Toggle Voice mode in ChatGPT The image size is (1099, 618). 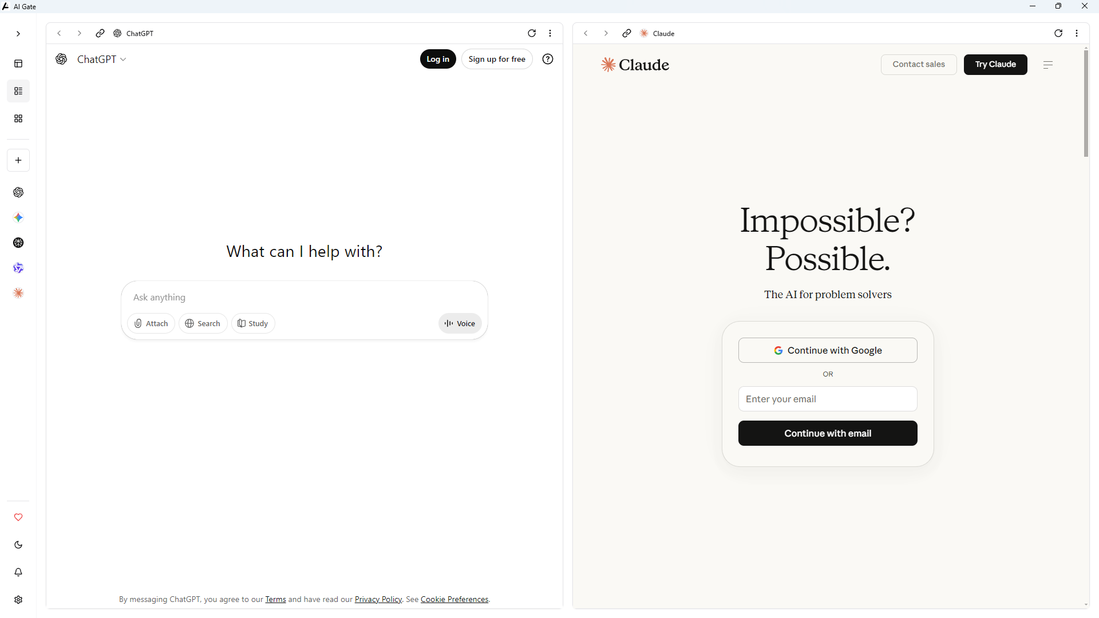tap(460, 323)
